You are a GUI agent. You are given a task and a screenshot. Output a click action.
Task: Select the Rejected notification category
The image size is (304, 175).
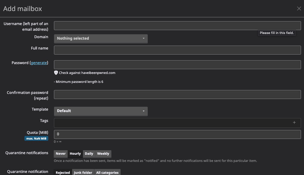63,172
